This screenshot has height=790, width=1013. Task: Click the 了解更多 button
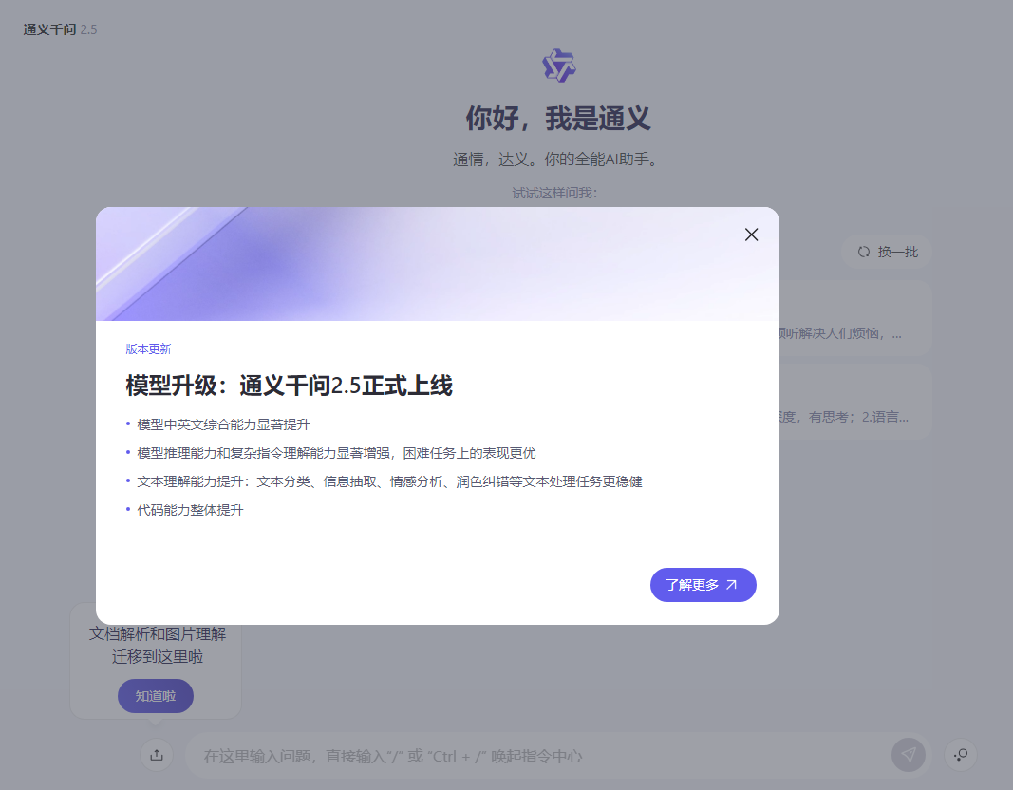[x=703, y=585]
